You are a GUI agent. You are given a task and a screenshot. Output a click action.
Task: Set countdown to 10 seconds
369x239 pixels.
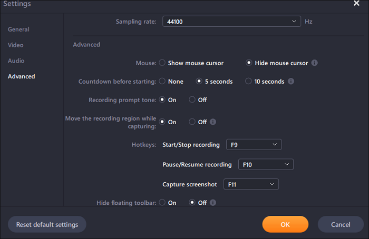coord(249,82)
